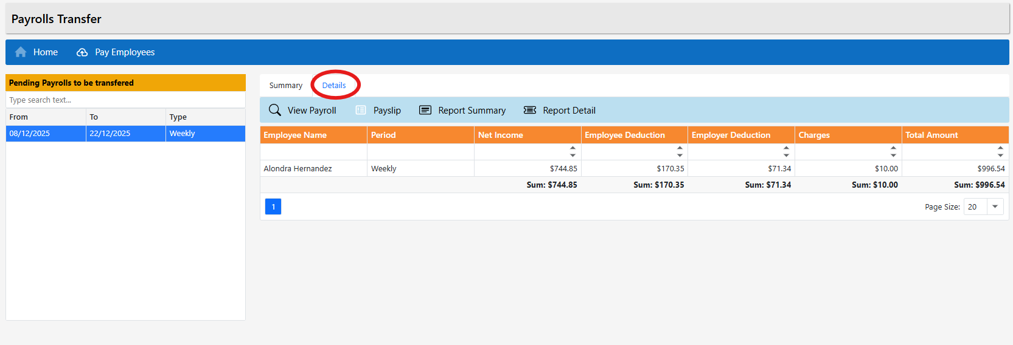Sort by Total Amount column header
Viewport: 1013px width, 345px height.
(955, 135)
